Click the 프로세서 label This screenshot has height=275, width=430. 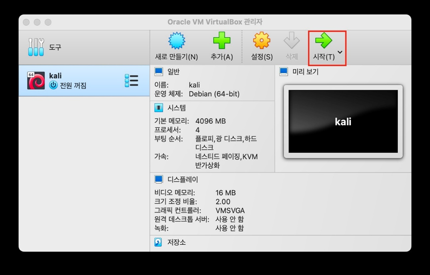point(167,130)
